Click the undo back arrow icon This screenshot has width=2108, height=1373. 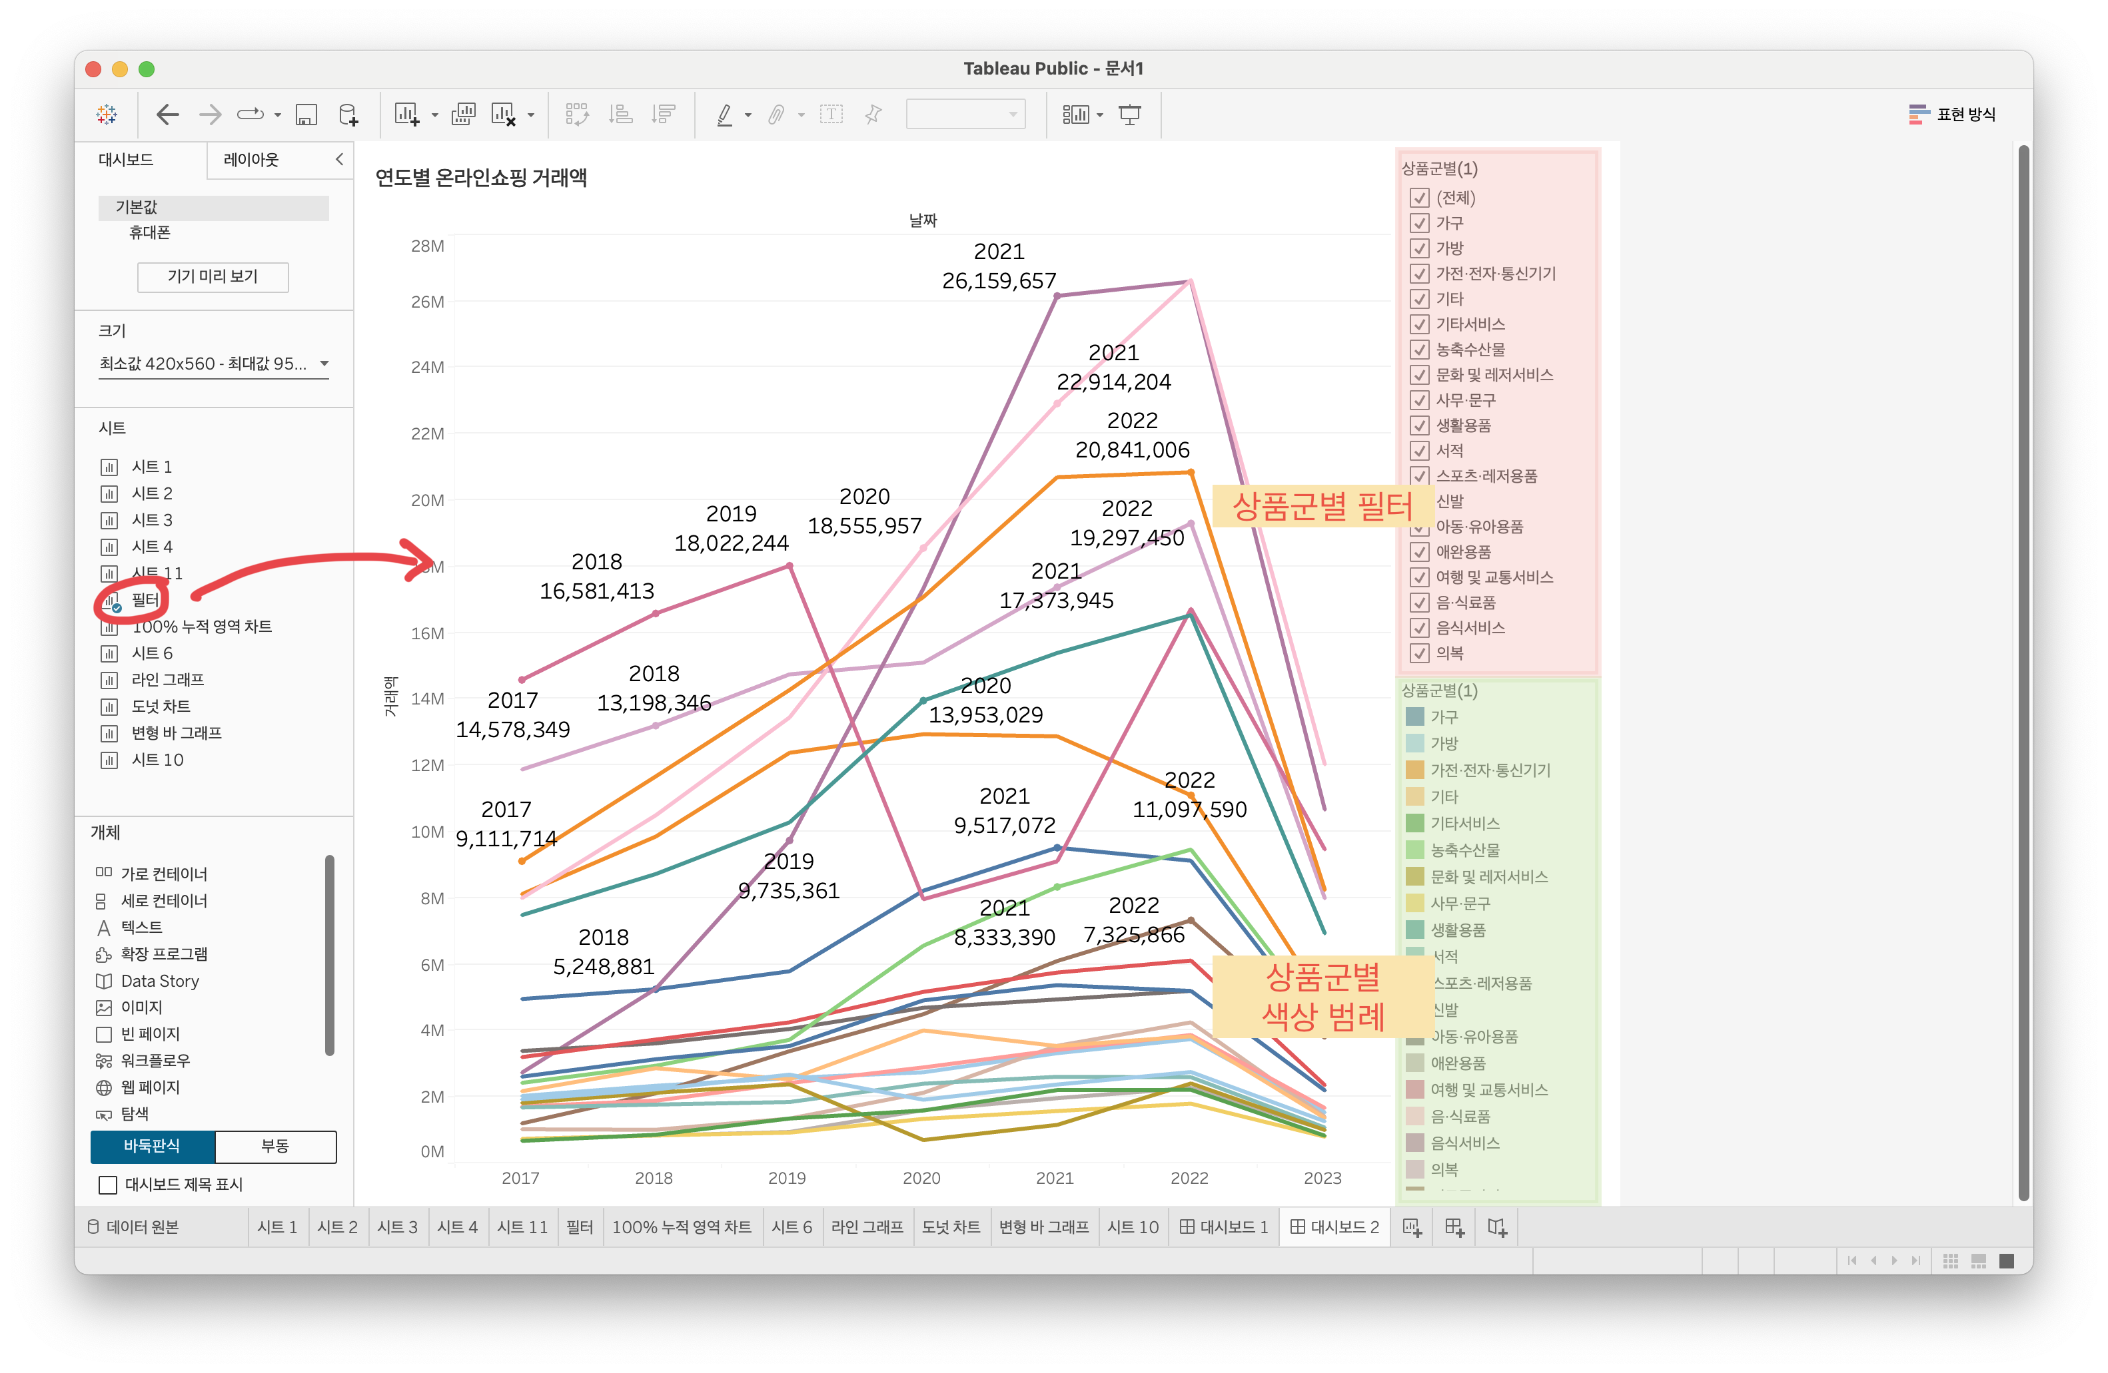point(167,115)
